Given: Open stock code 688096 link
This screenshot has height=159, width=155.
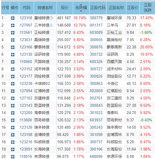Looking at the screenshot, I should (x=96, y=157).
